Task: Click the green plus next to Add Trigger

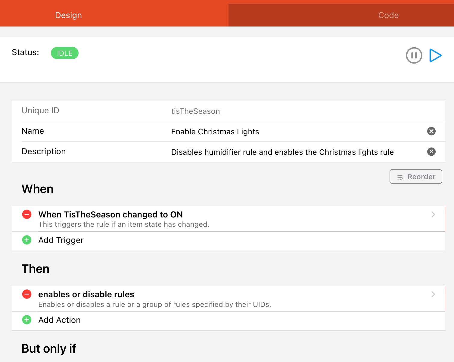Action: point(27,240)
